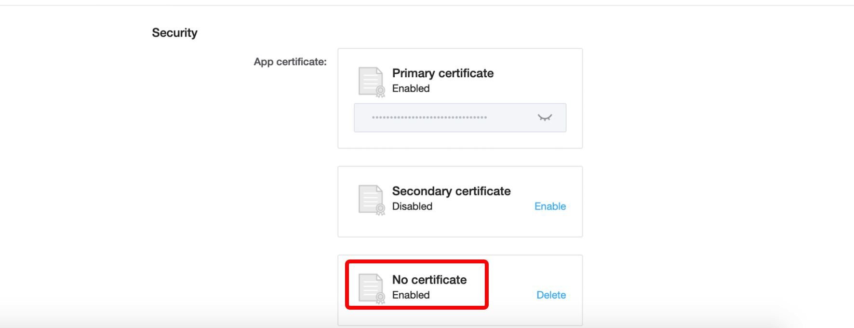Click the Enabled status under Primary certificate
The width and height of the screenshot is (854, 328).
(x=411, y=89)
